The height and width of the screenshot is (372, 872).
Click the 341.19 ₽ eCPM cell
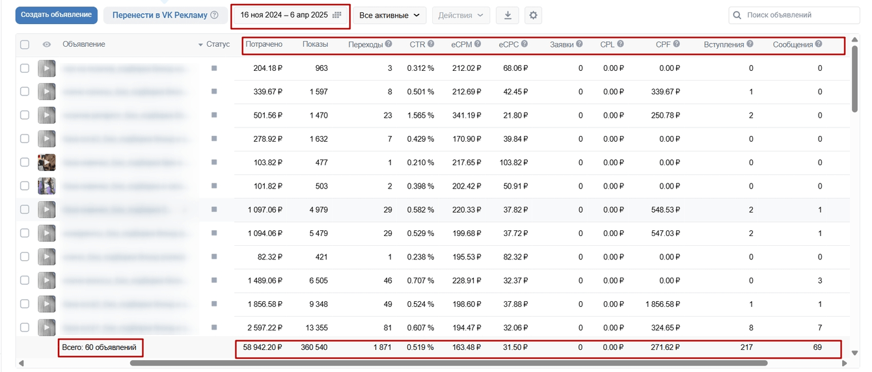point(466,115)
